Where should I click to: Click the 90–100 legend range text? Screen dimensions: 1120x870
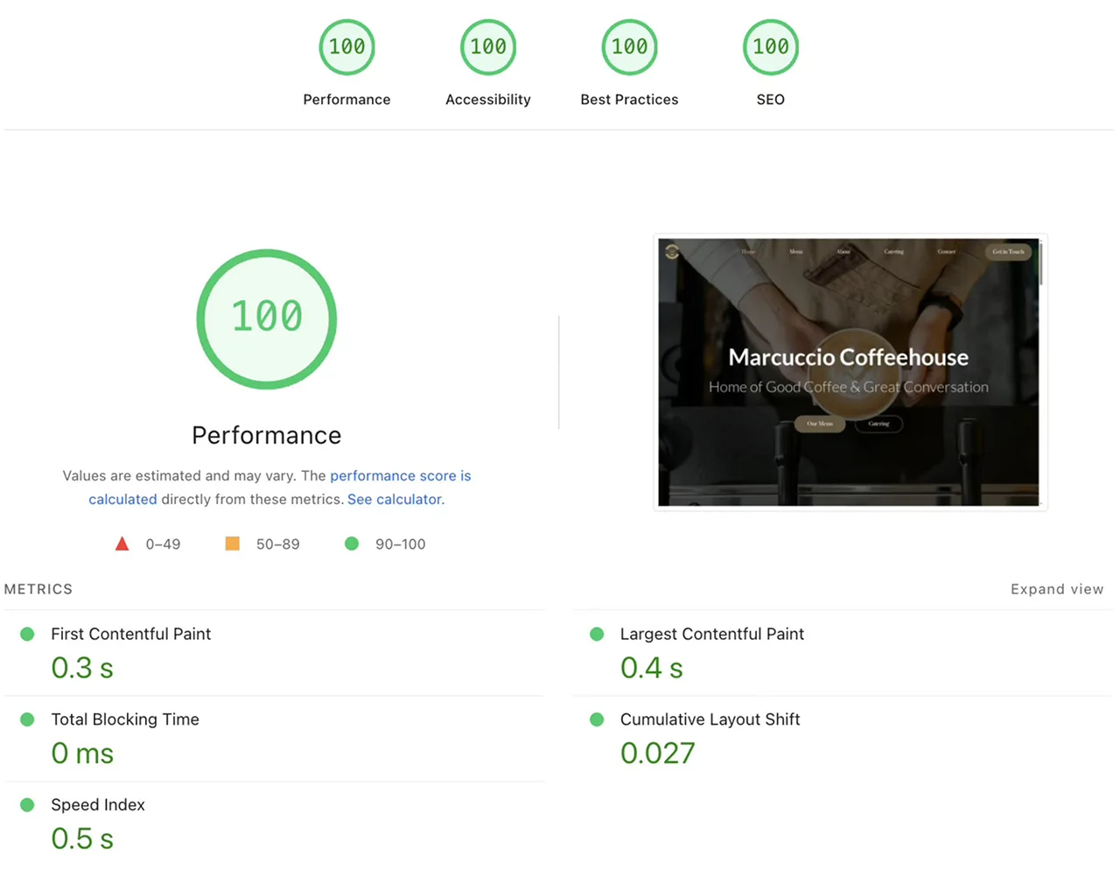[x=401, y=544]
